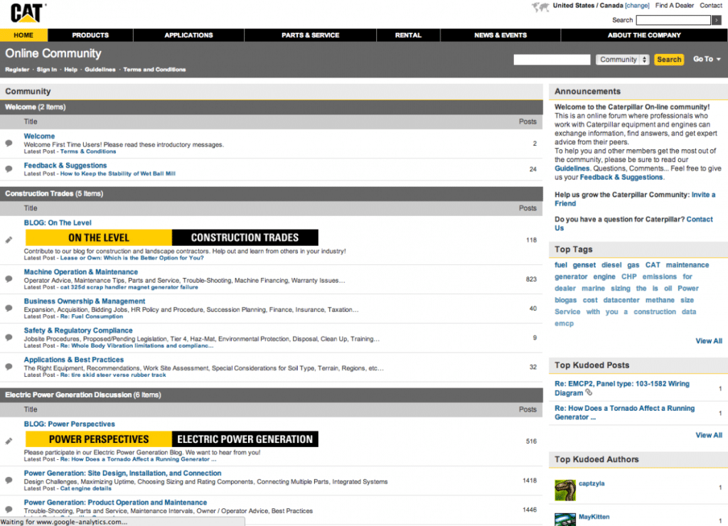Click bubble icon beside Applications & Best Practices
This screenshot has height=526, width=728.
coord(9,367)
